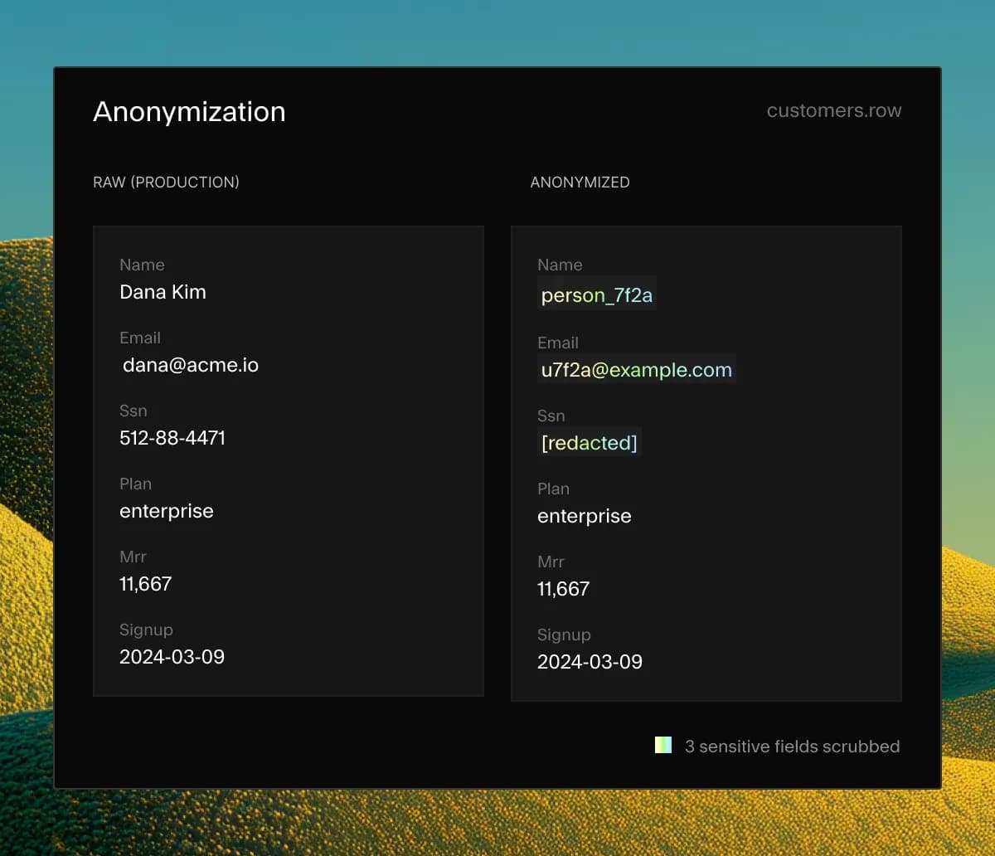Click the [redacted] SSN value

(590, 443)
